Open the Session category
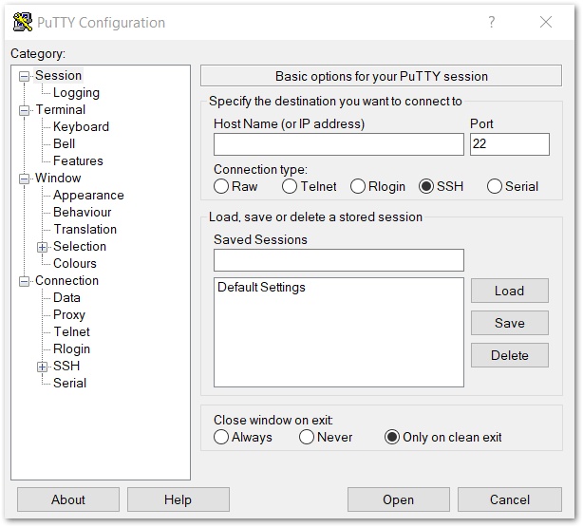Image resolution: width=583 pixels, height=527 pixels. pyautogui.click(x=58, y=76)
